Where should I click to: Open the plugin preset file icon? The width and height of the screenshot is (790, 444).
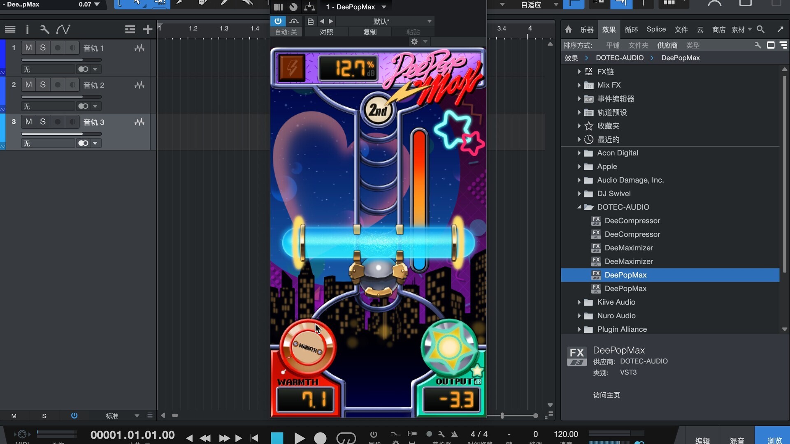click(311, 21)
